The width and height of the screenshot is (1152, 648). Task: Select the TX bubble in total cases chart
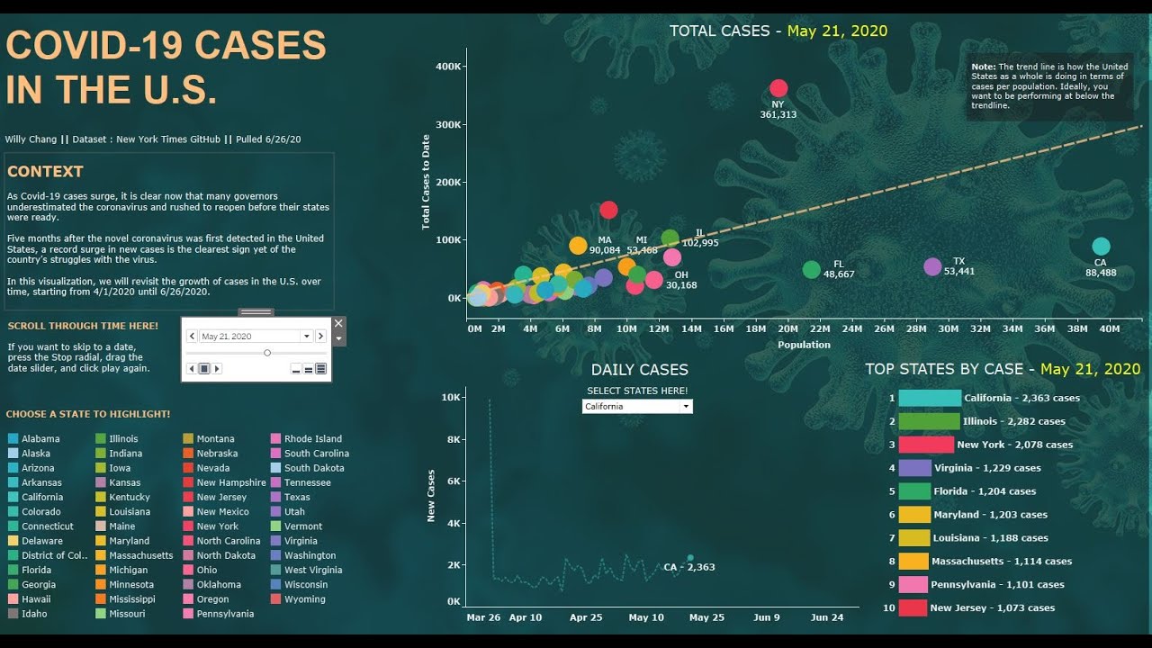pyautogui.click(x=932, y=266)
